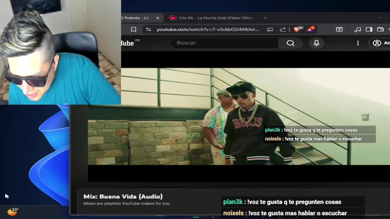Start voice search with microphone icon
Image resolution: width=390 pixels, height=219 pixels.
[316, 43]
